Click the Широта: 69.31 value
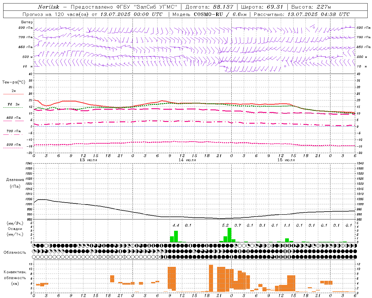 (x=262, y=7)
